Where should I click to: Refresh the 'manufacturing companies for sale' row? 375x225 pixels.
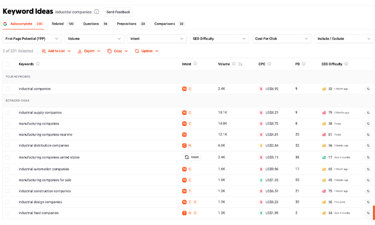[x=368, y=180]
